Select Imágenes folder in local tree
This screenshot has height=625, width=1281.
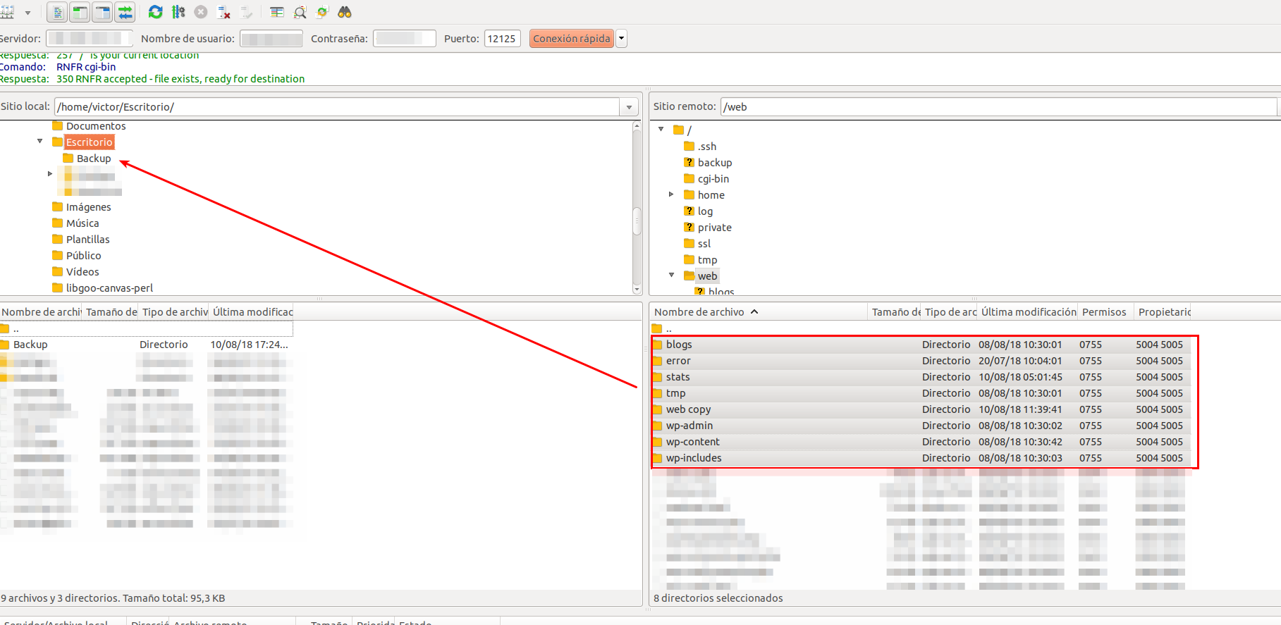pos(88,207)
